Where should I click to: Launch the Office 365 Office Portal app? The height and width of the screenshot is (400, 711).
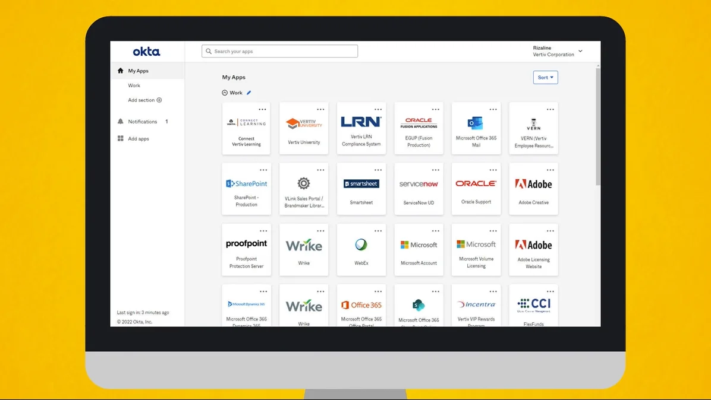coord(361,306)
